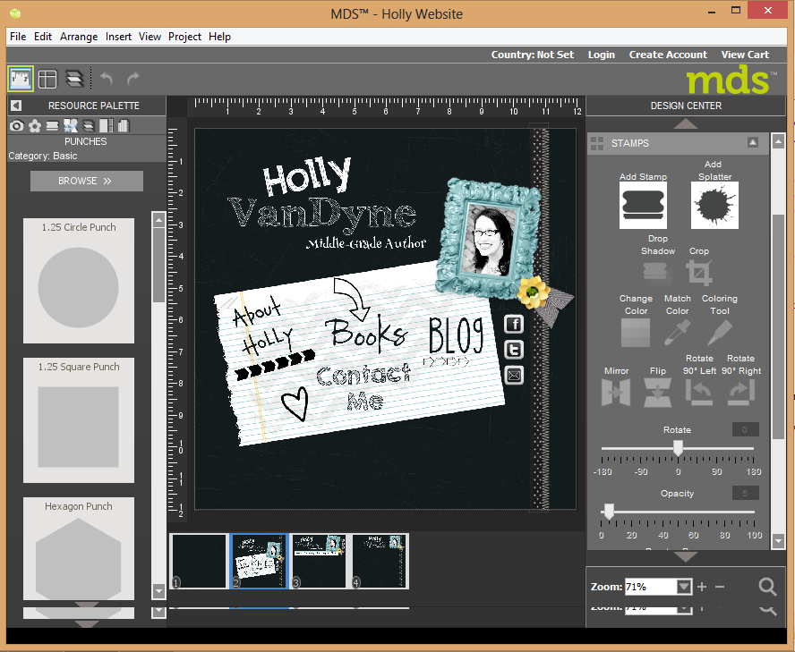The image size is (795, 652).
Task: Select the album pages resource icon
Action: (124, 125)
